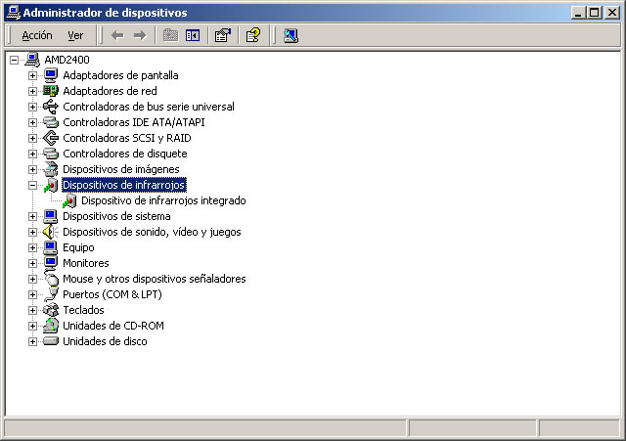Click the disk drives icon

tap(51, 341)
